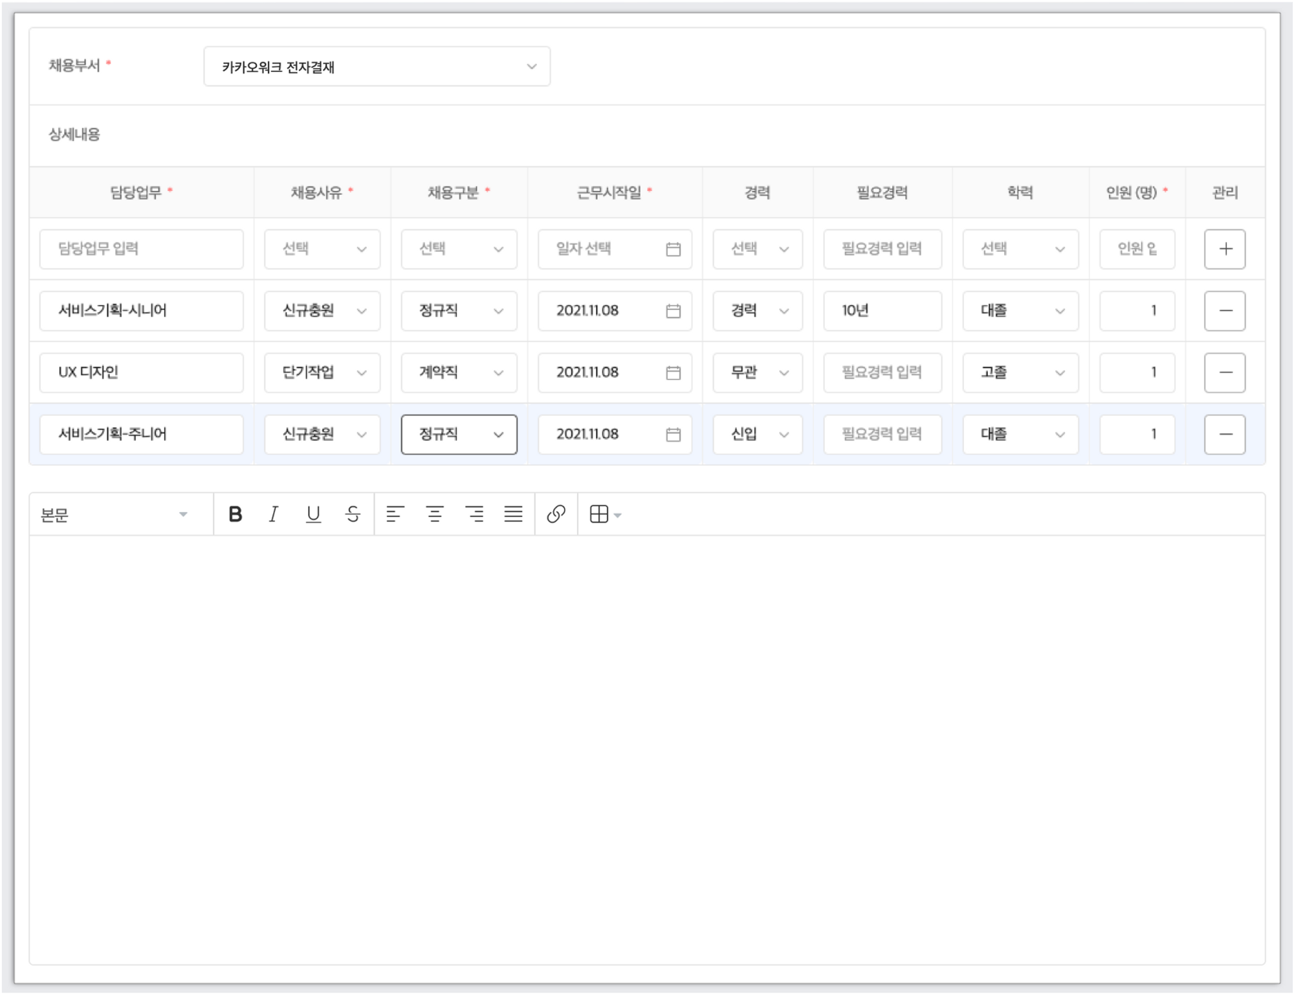
Task: Apply strikethrough formatting
Action: pyautogui.click(x=353, y=514)
